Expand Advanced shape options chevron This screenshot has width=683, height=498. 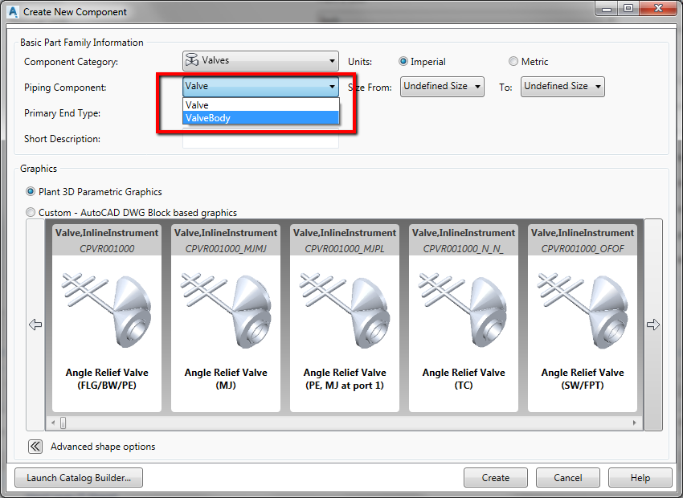35,447
